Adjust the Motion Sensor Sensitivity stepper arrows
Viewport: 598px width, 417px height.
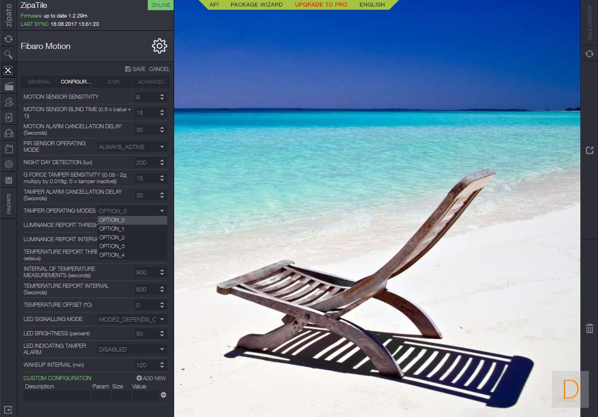pyautogui.click(x=162, y=97)
